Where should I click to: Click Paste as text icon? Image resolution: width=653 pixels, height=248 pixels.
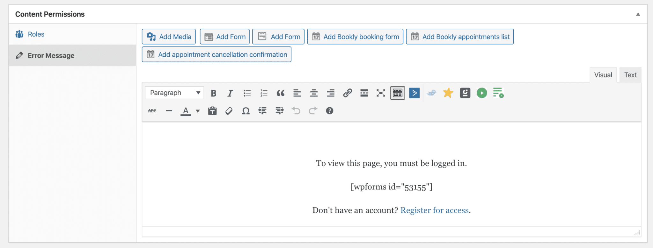[x=212, y=111]
